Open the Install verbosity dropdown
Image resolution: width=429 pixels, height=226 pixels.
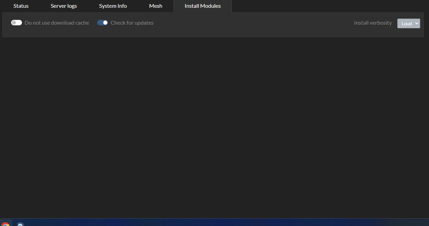click(x=408, y=23)
